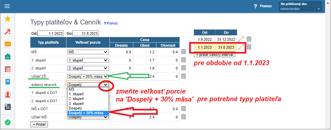The height and width of the screenshot is (130, 331).
Task: Edit the 1.1.2023 interval with pencil
Action: click(241, 47)
